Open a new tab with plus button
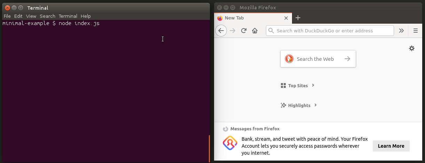 tap(298, 18)
